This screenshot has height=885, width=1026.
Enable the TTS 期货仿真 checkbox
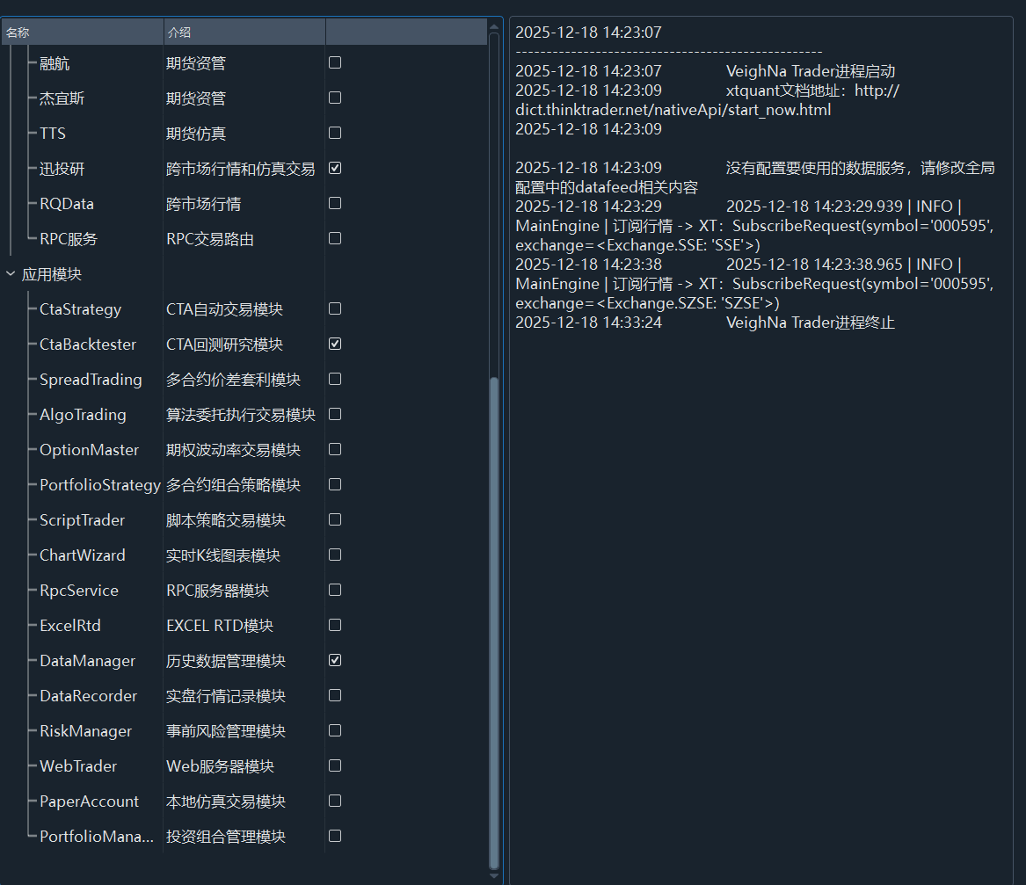point(335,133)
